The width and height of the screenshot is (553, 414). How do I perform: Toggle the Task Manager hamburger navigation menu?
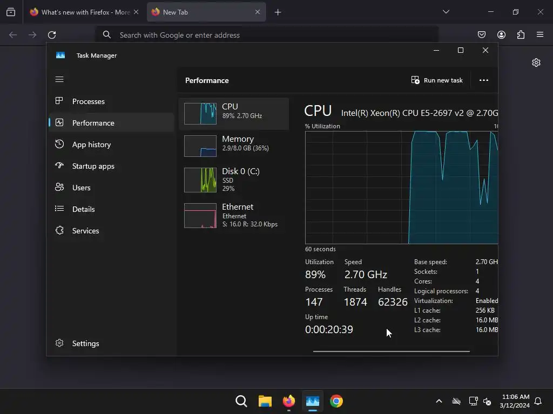59,79
